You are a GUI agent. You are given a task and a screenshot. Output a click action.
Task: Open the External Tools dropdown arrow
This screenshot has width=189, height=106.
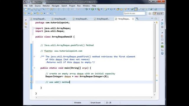click(x=101, y=9)
